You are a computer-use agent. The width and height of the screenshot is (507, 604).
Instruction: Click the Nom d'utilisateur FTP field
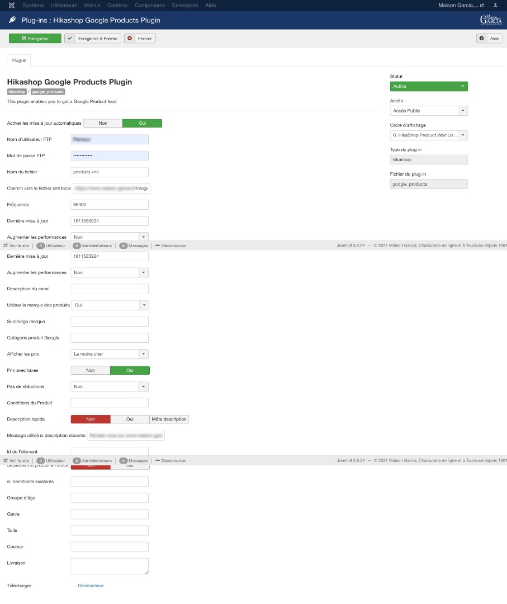110,139
